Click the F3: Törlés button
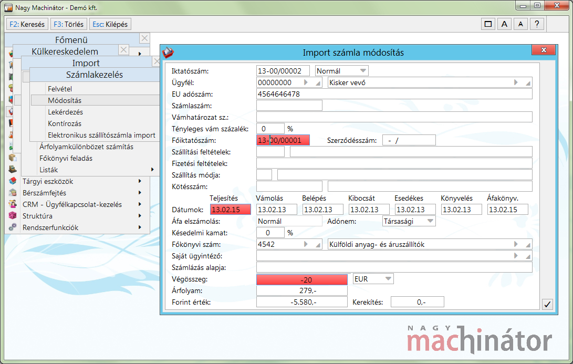 69,24
